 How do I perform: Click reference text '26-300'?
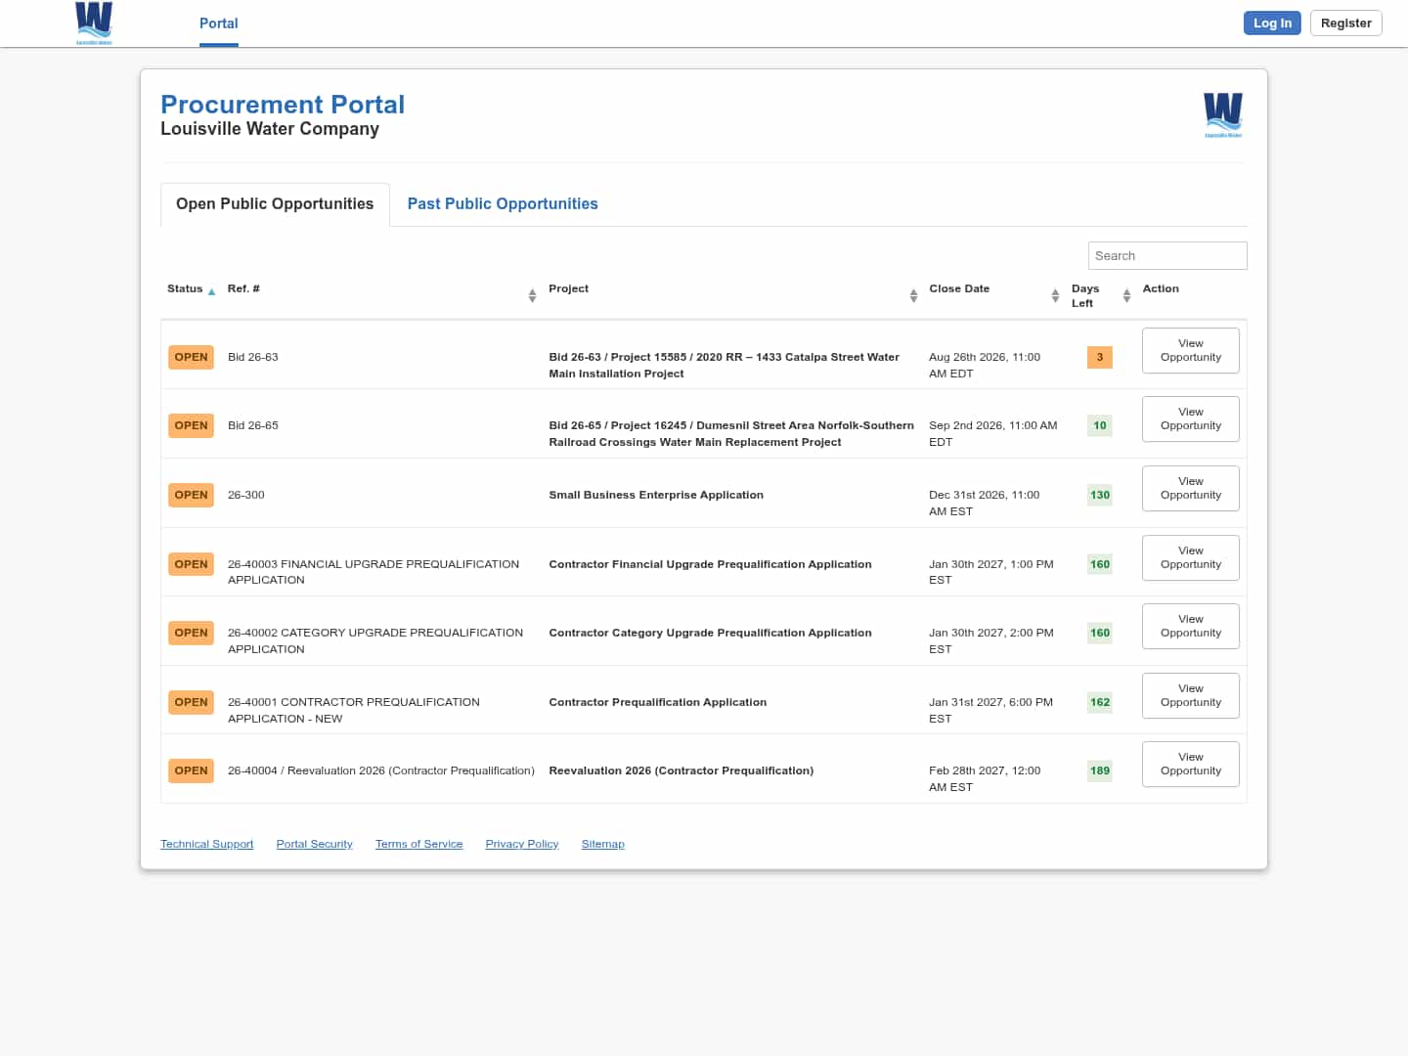[x=246, y=495]
